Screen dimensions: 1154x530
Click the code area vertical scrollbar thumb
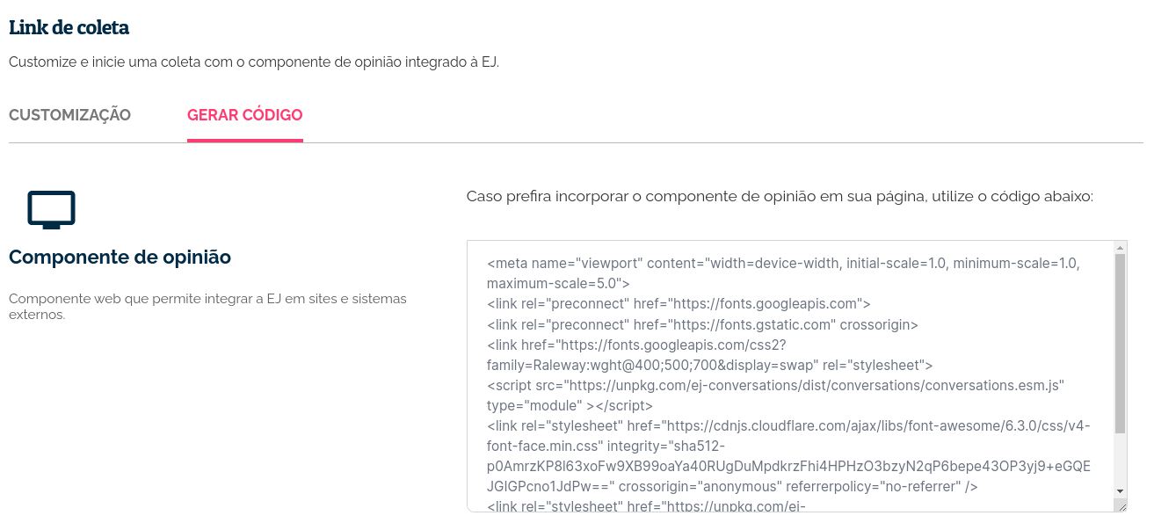(1120, 344)
